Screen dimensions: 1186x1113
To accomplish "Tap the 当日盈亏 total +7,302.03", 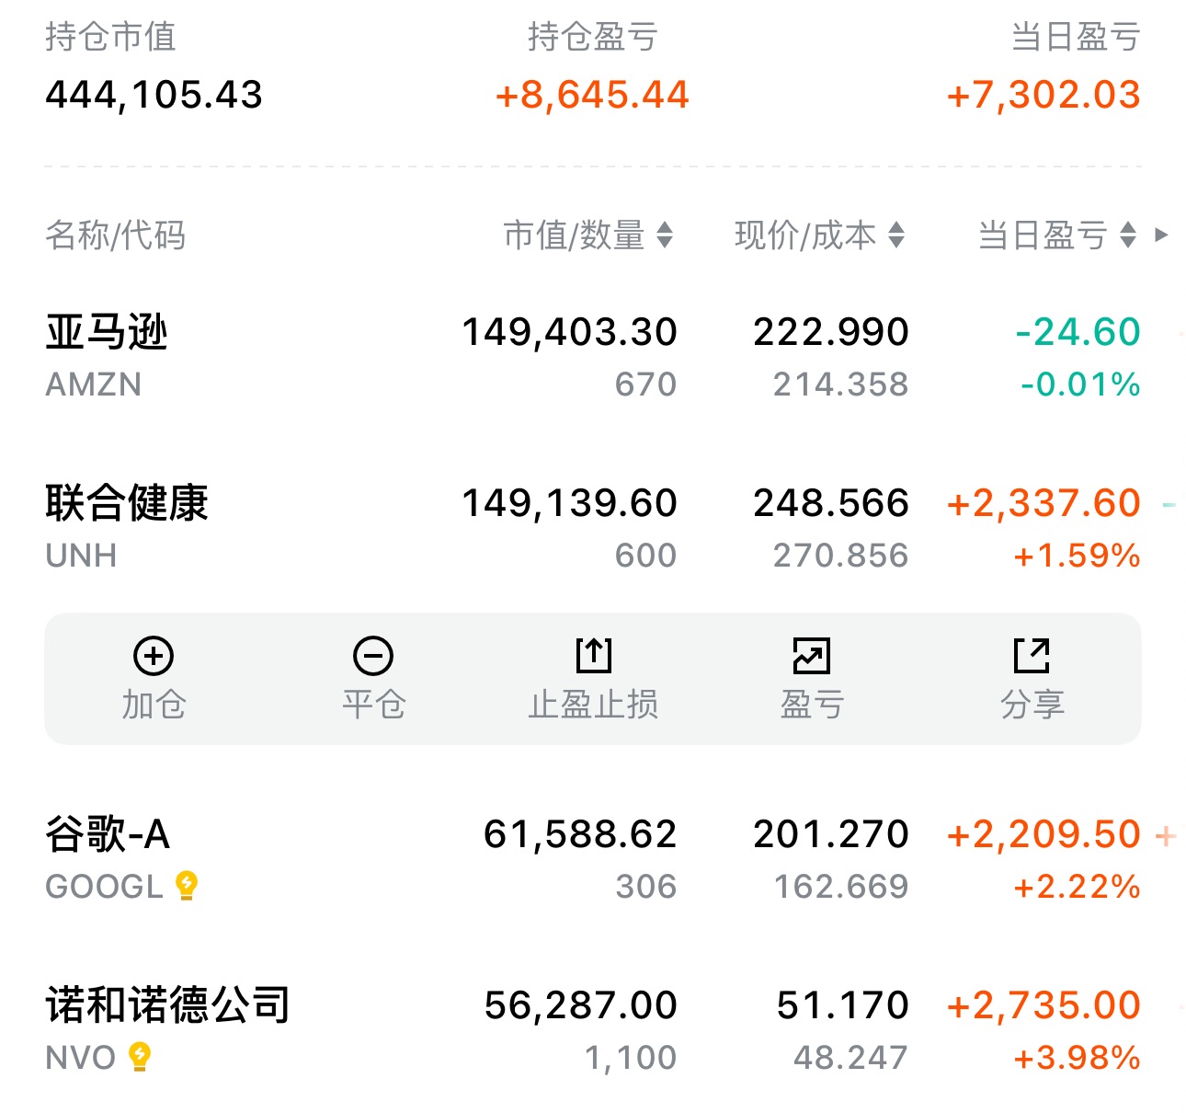I will (1043, 95).
